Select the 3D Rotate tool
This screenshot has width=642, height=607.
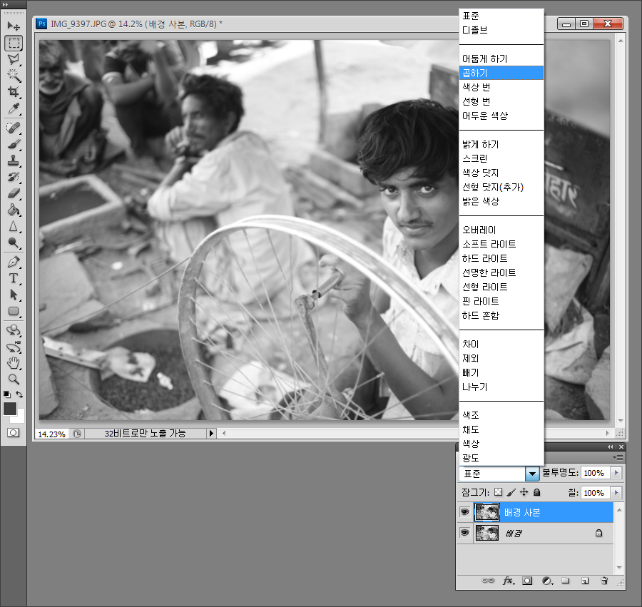(14, 330)
